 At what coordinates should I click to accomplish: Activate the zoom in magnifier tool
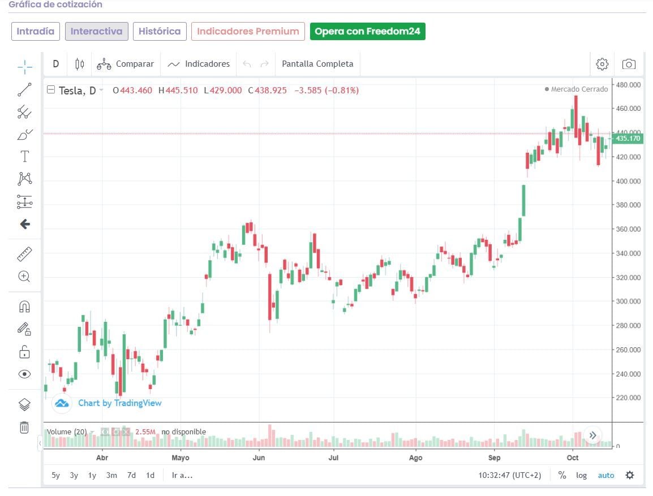point(24,277)
